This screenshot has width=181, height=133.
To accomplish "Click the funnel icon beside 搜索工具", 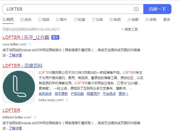I will point(123,30).
